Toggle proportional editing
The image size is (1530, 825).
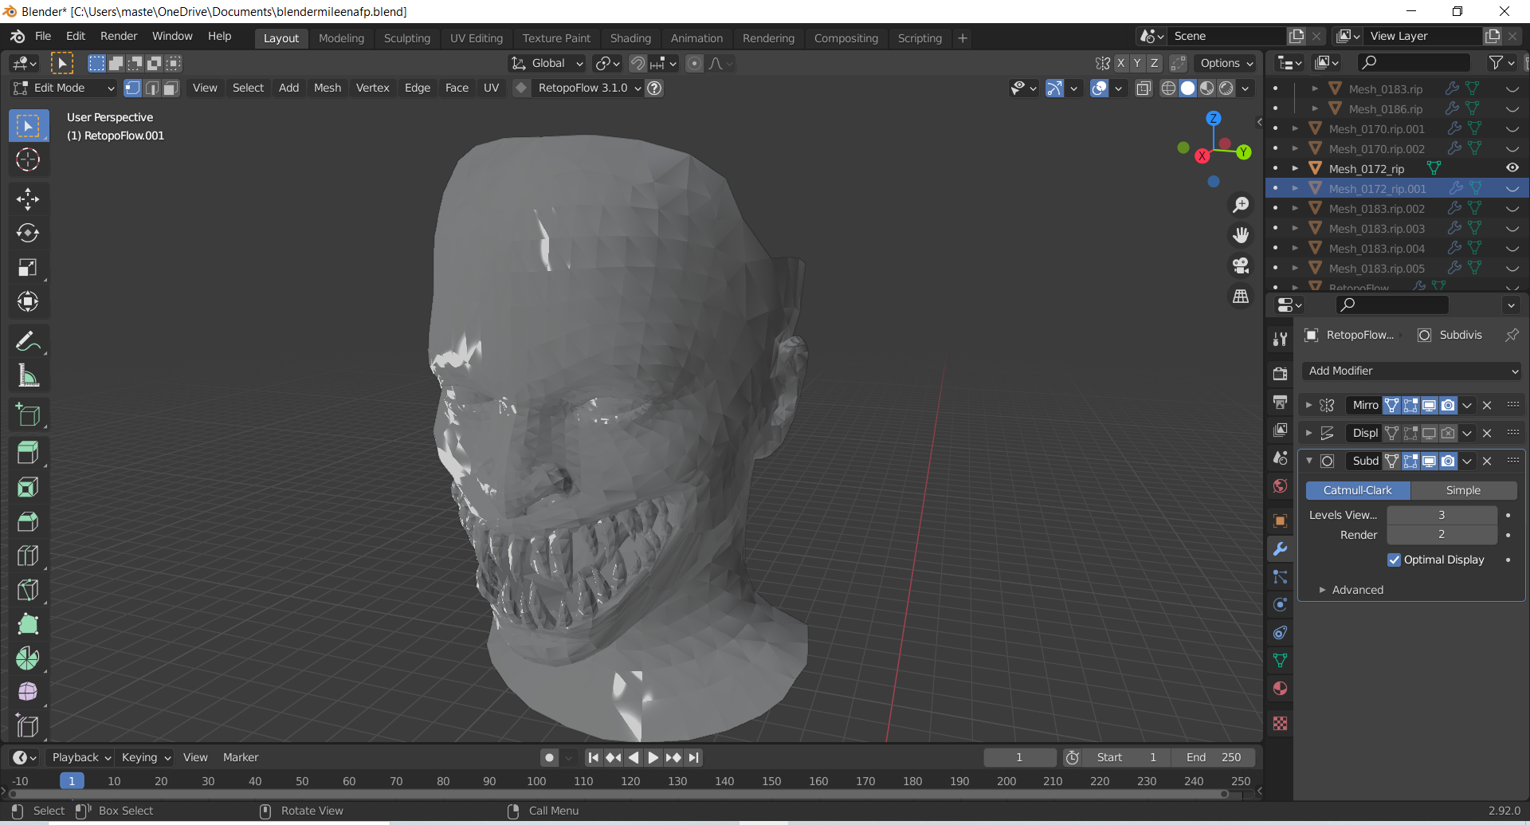pos(695,63)
